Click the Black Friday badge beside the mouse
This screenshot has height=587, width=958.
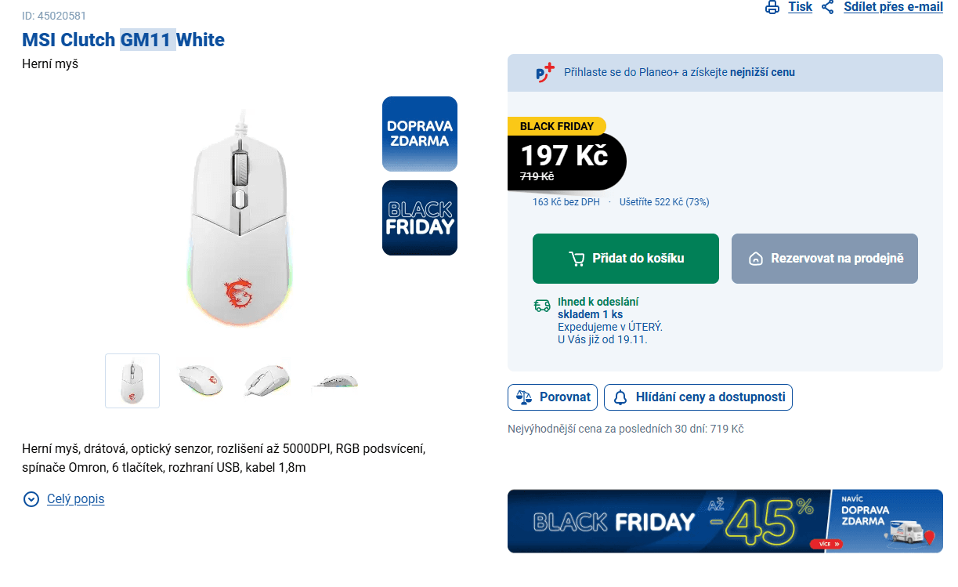coord(420,218)
